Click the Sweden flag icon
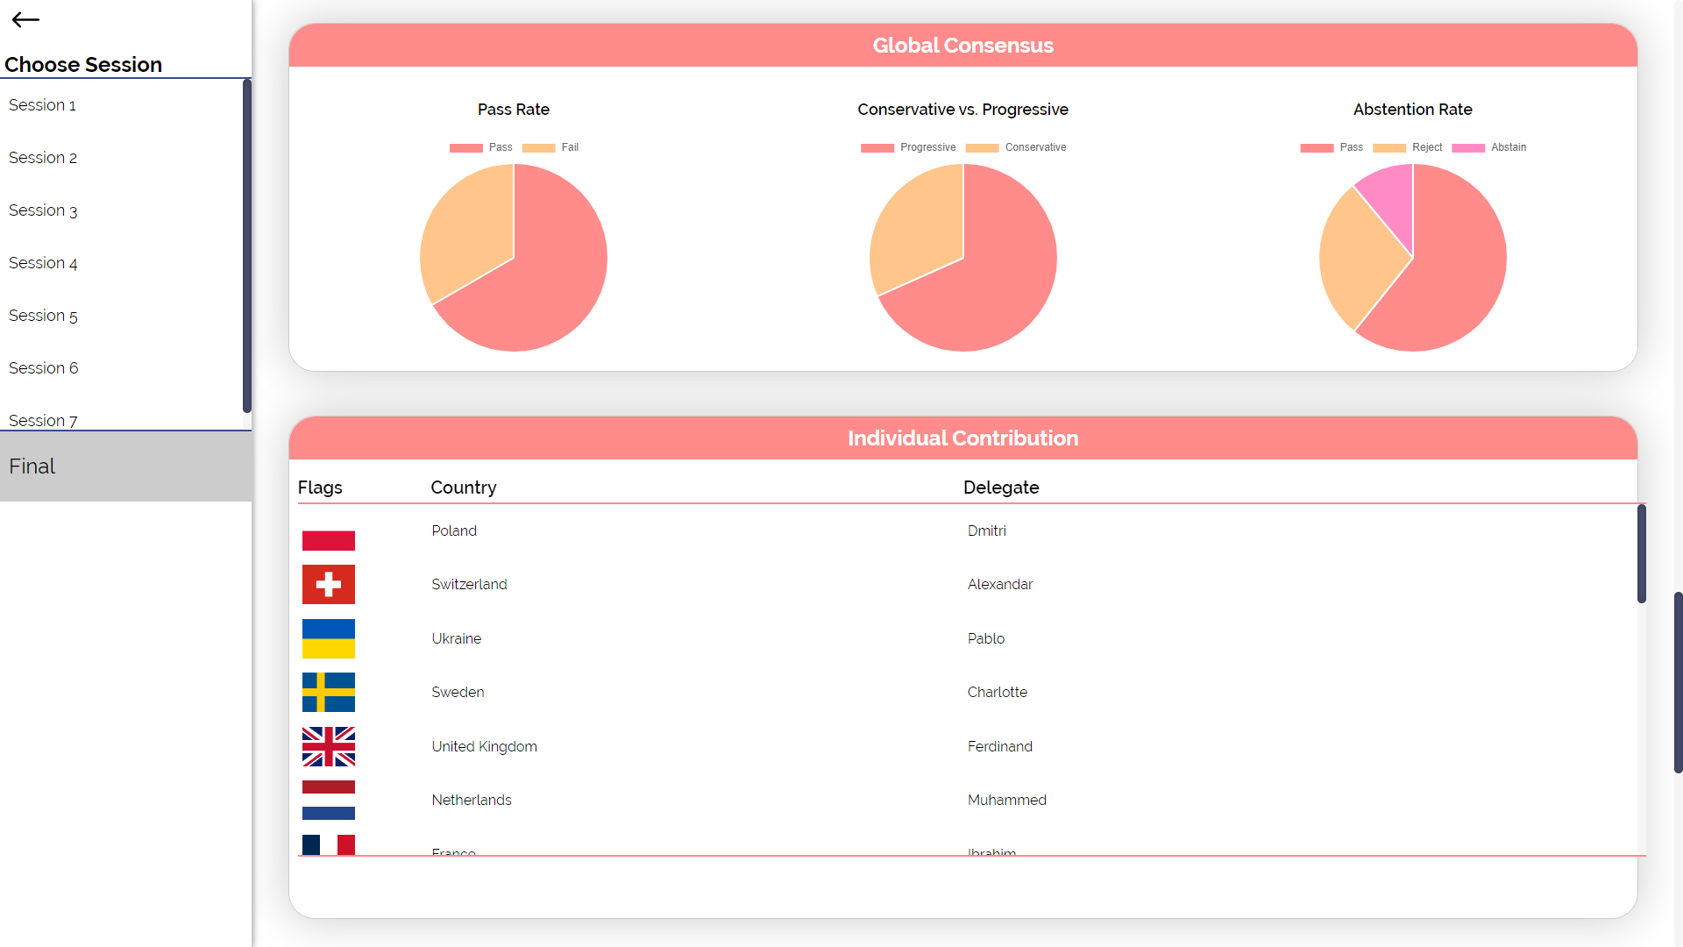Screen dimensions: 1683x947 point(328,692)
